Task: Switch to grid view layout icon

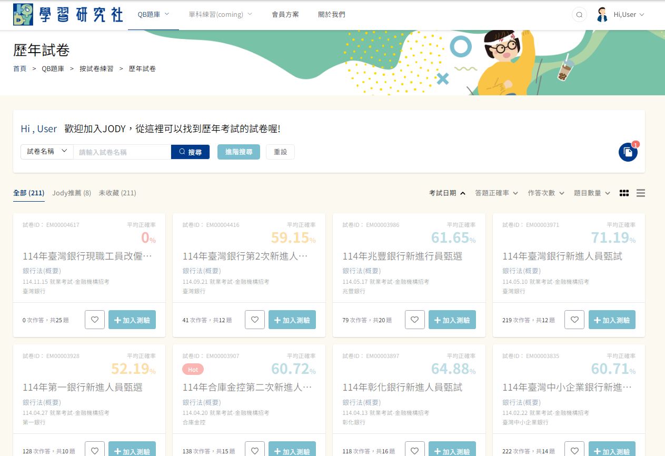Action: click(x=624, y=193)
